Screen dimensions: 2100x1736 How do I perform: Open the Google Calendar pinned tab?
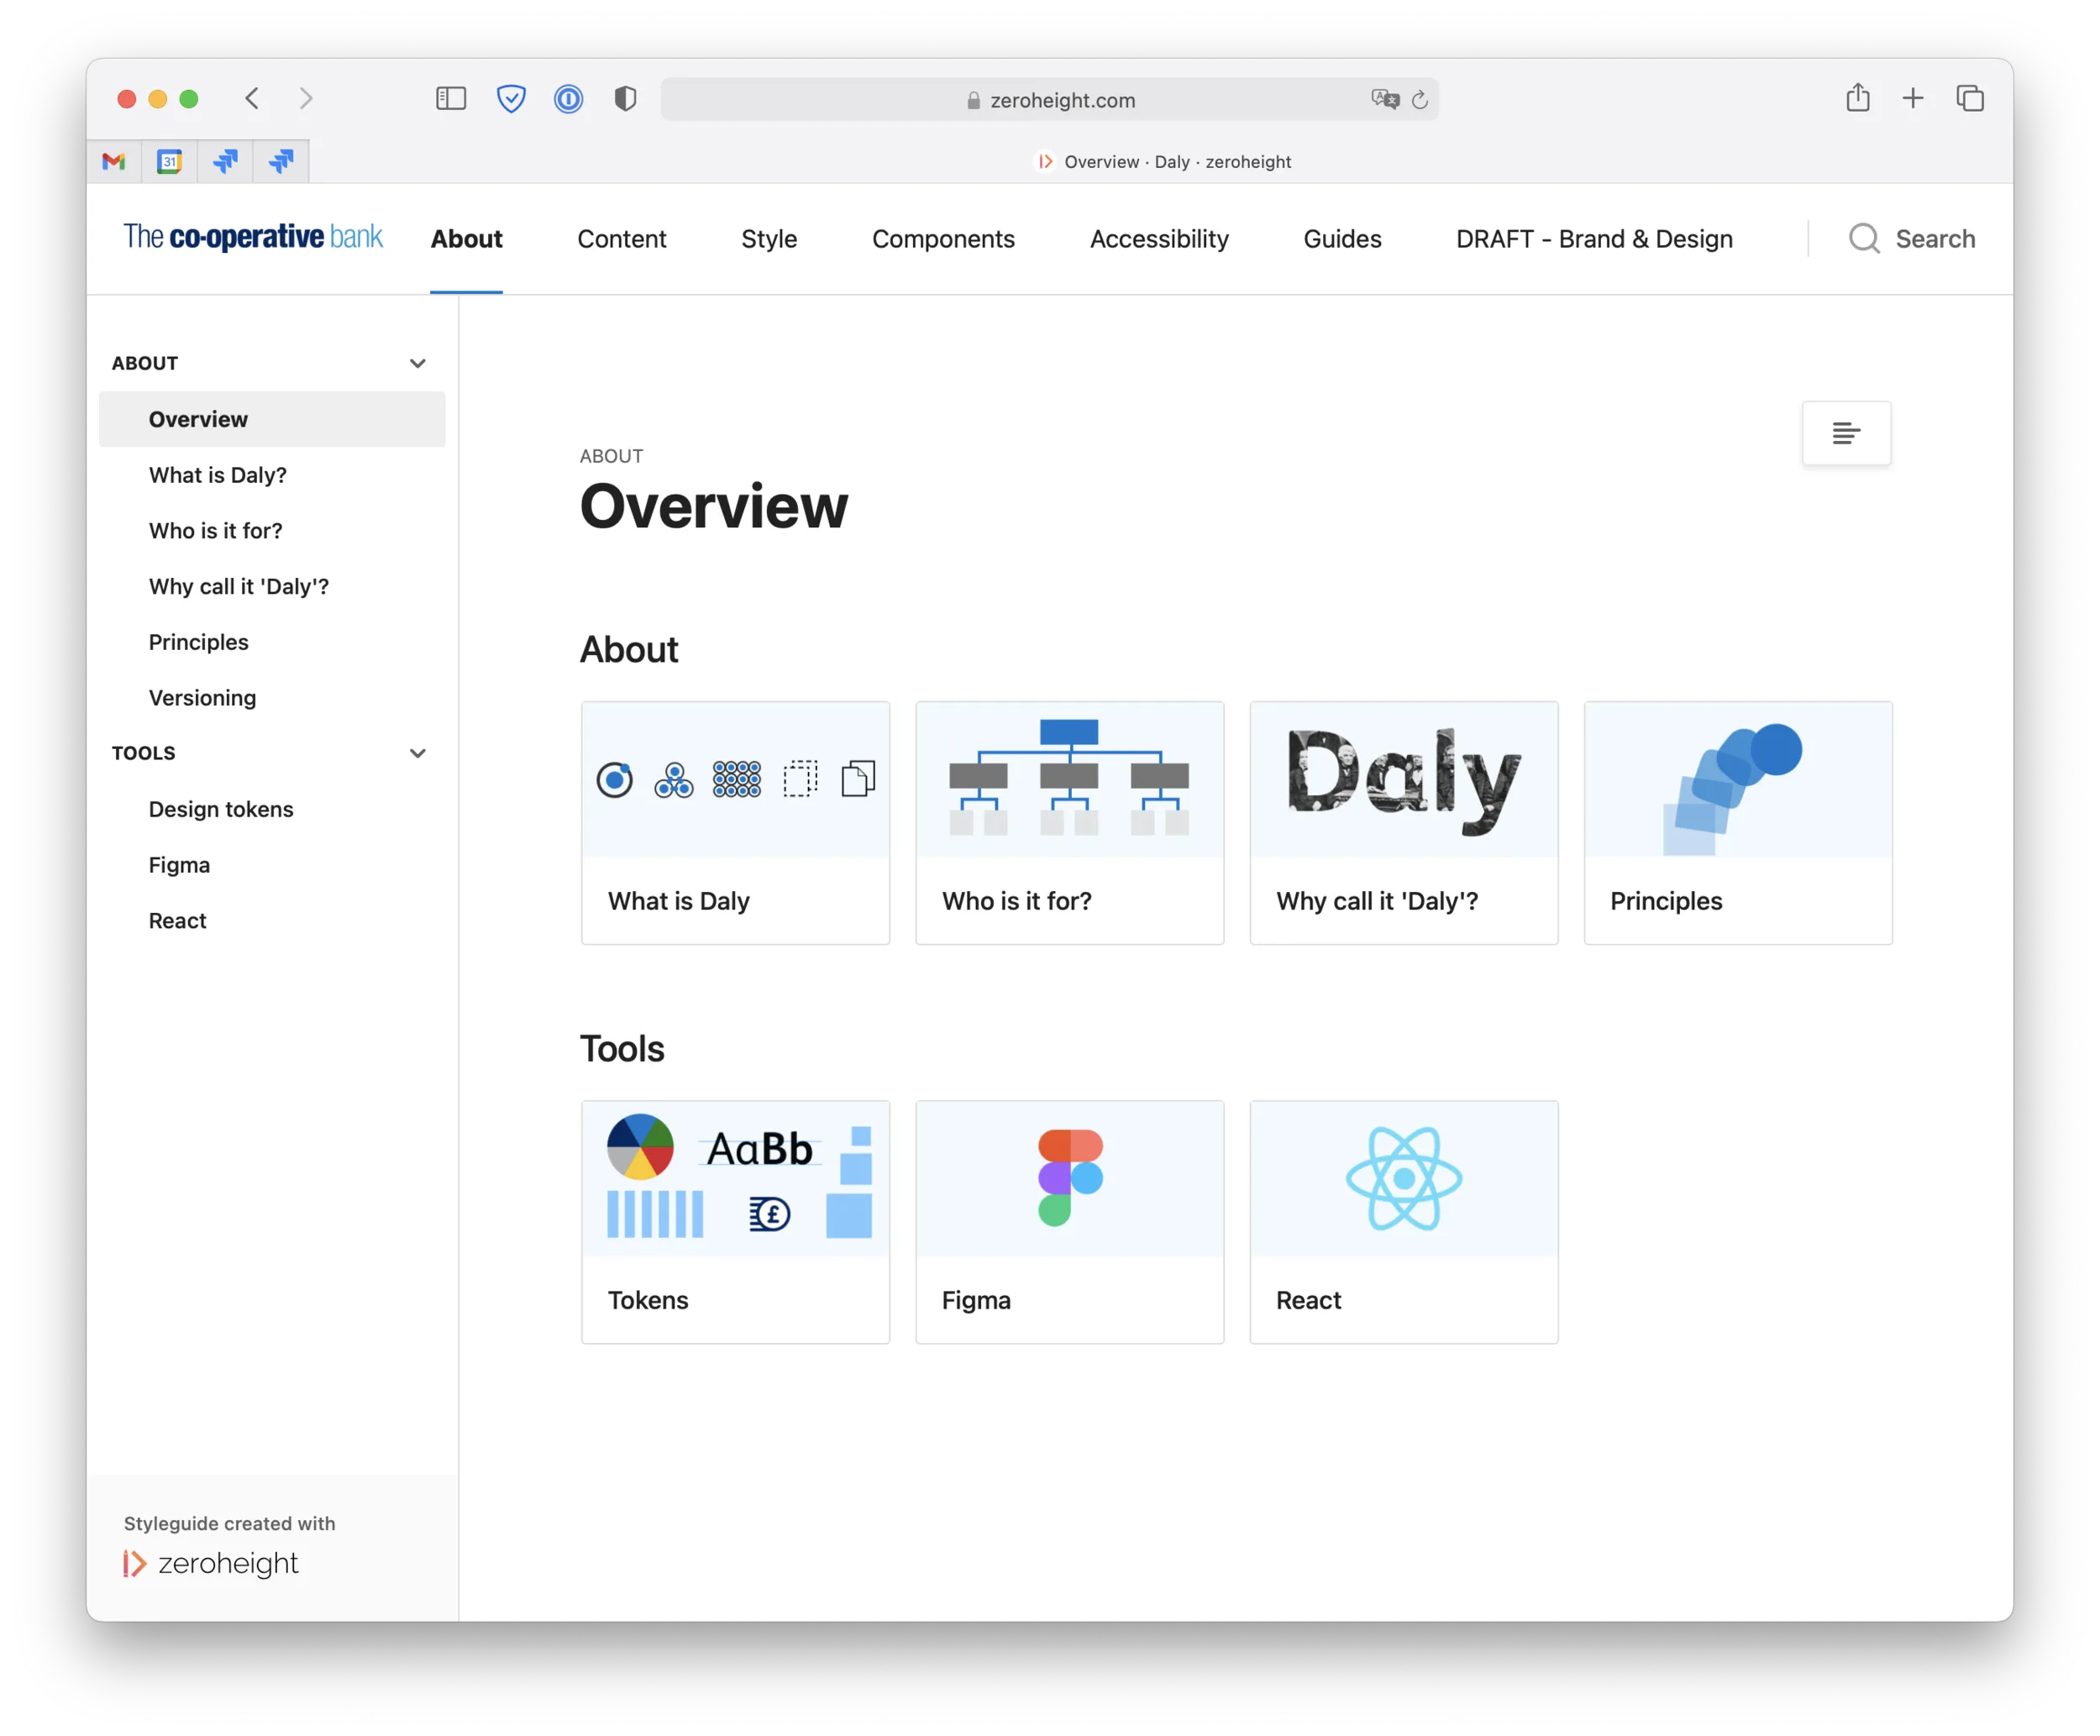[169, 161]
